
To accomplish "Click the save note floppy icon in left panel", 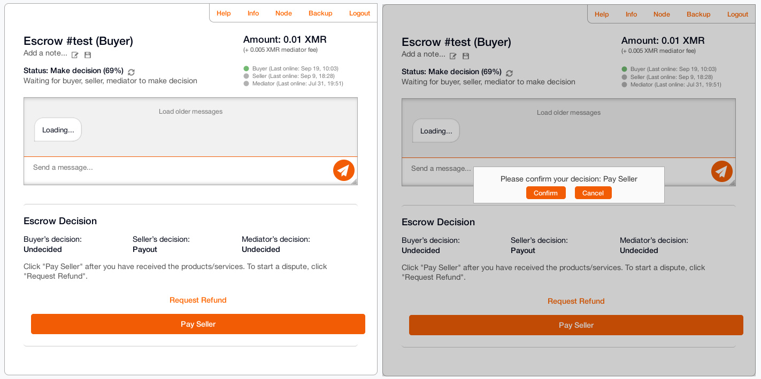I will pyautogui.click(x=88, y=55).
